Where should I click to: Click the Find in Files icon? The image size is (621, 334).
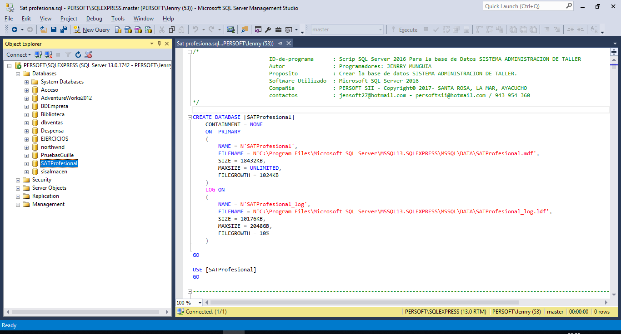coord(245,29)
